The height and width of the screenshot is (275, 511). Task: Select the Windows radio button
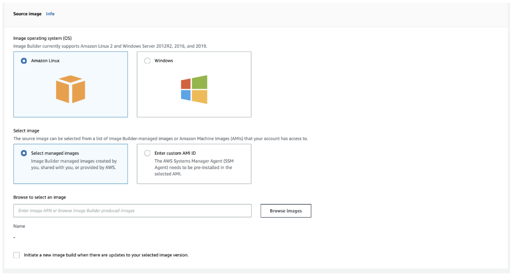click(147, 61)
